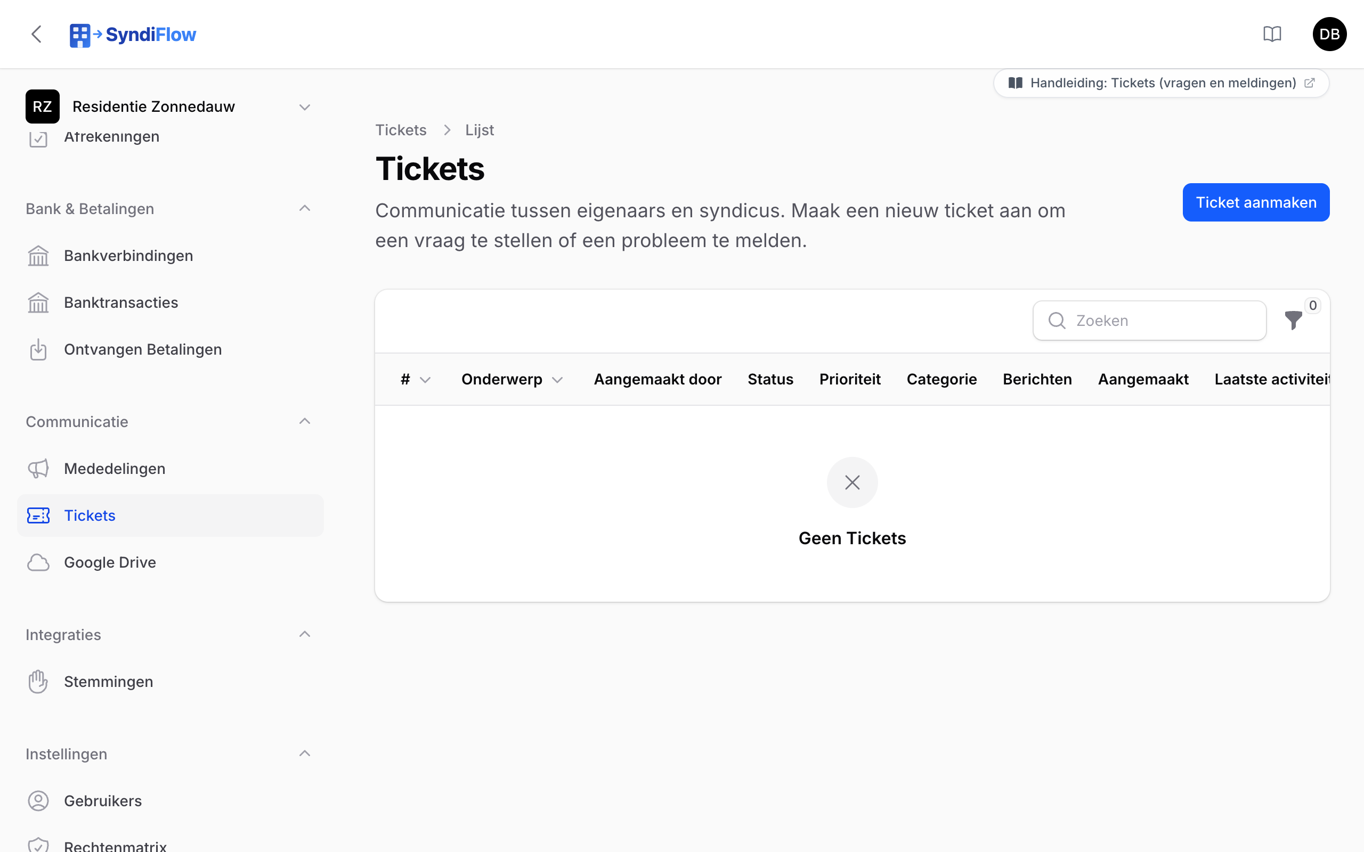
Task: Open the documentation book icon
Action: [1272, 35]
